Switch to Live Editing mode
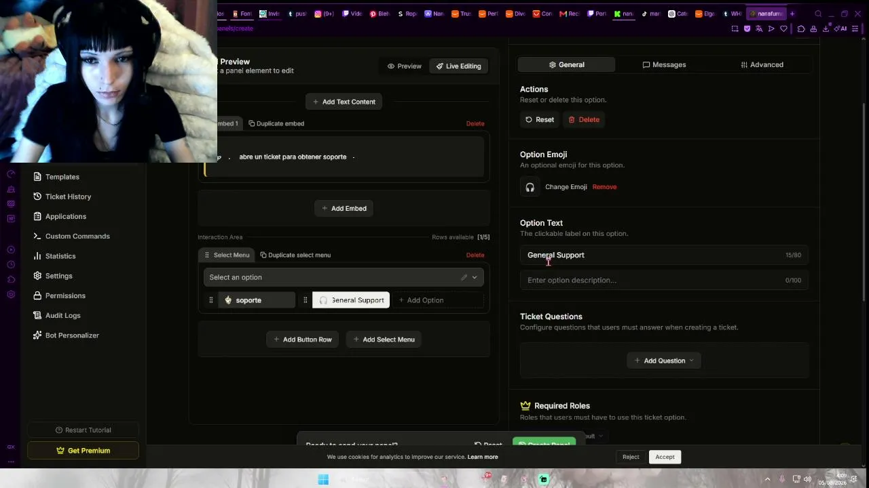Viewport: 869px width, 488px height. (x=458, y=66)
